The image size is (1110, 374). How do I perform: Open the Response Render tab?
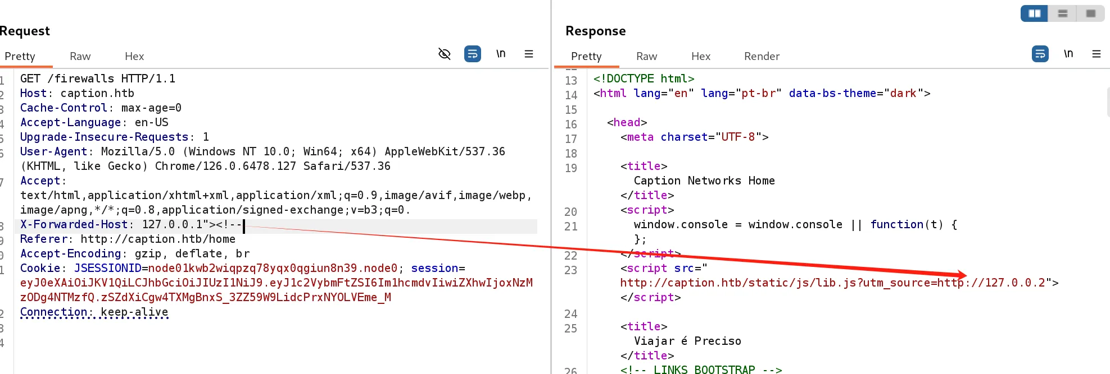pyautogui.click(x=762, y=56)
